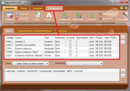The image size is (130, 91).
Task: Click the NomeCOD column header
Action: pyautogui.click(x=32, y=71)
